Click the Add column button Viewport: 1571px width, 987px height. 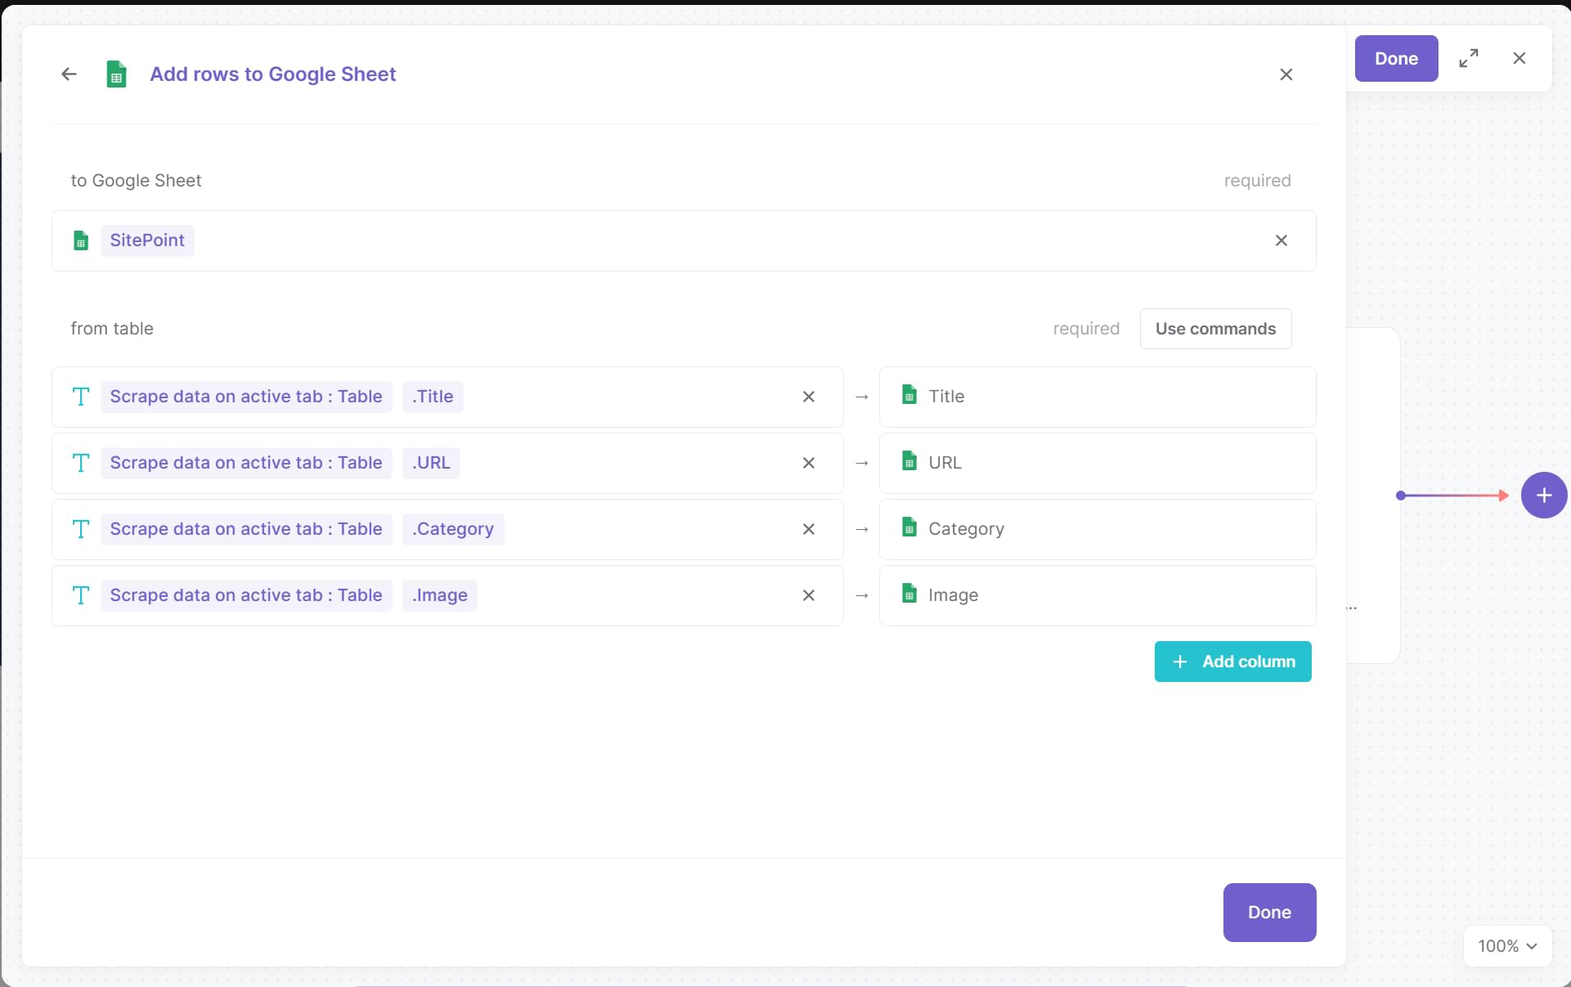1232,662
